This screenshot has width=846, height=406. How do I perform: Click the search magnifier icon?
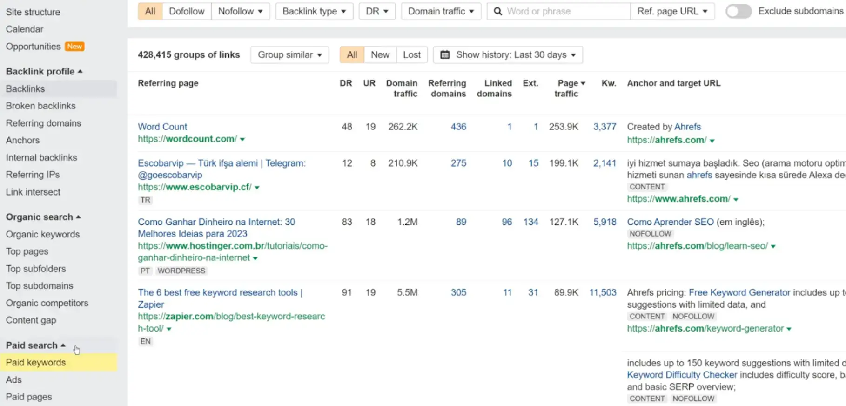(x=497, y=11)
